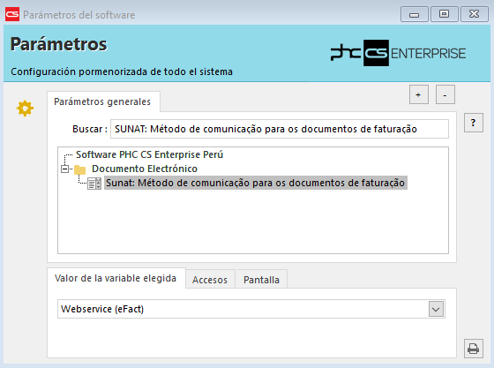The image size is (494, 368).
Task: Switch to the Pantalla tab
Action: coord(261,280)
